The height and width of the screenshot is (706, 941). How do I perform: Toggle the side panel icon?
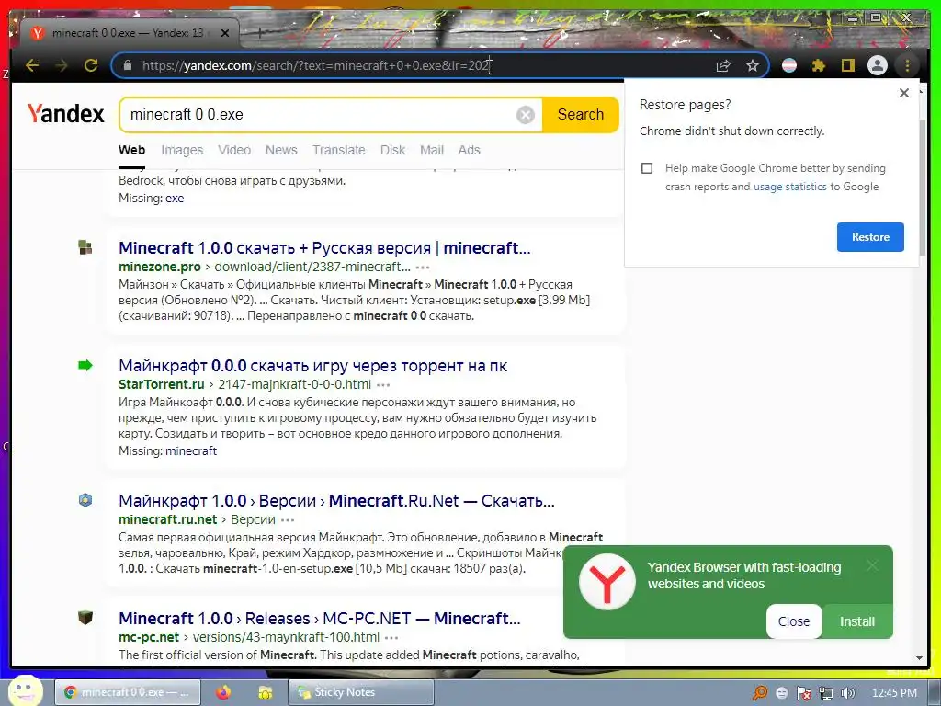(848, 65)
